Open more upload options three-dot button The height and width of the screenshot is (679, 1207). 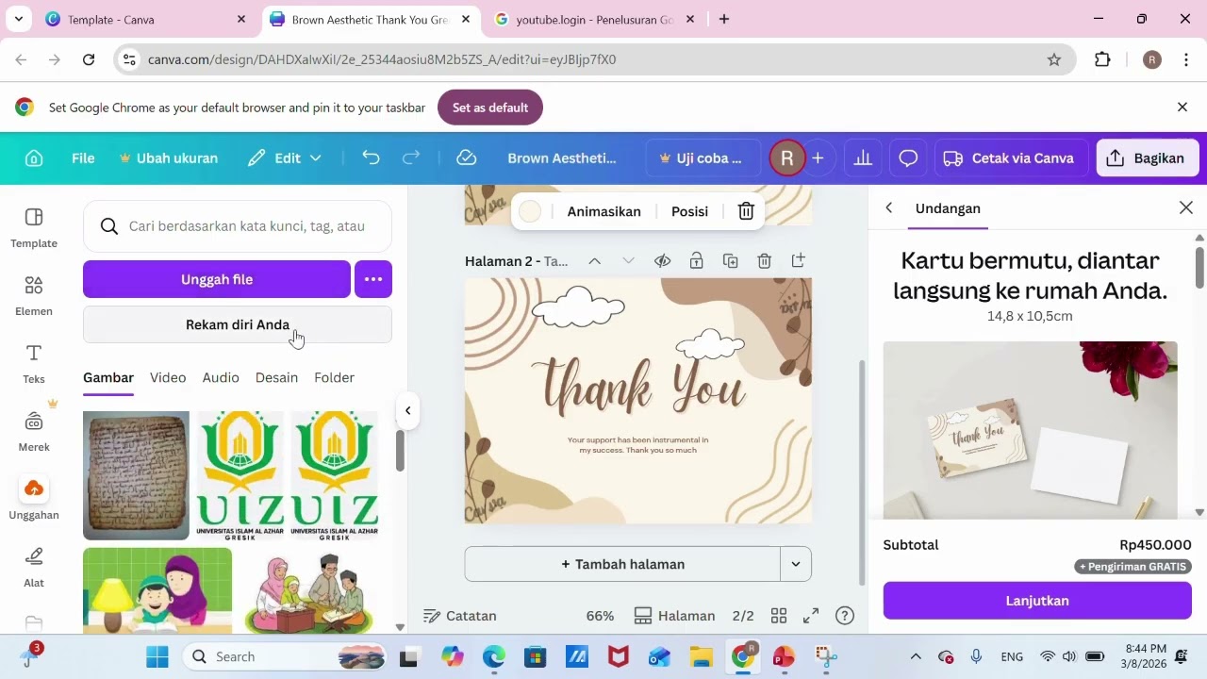point(373,279)
